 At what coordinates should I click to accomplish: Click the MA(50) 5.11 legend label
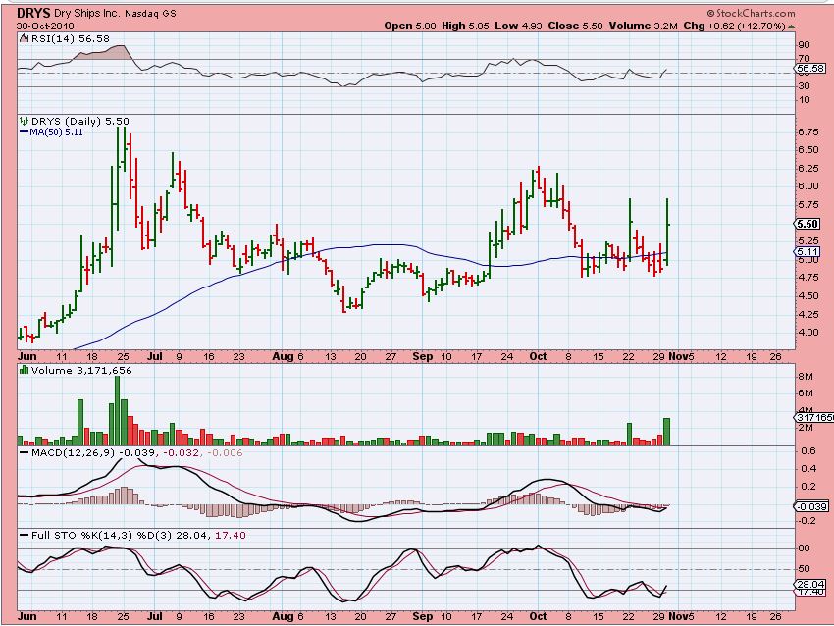tap(56, 131)
